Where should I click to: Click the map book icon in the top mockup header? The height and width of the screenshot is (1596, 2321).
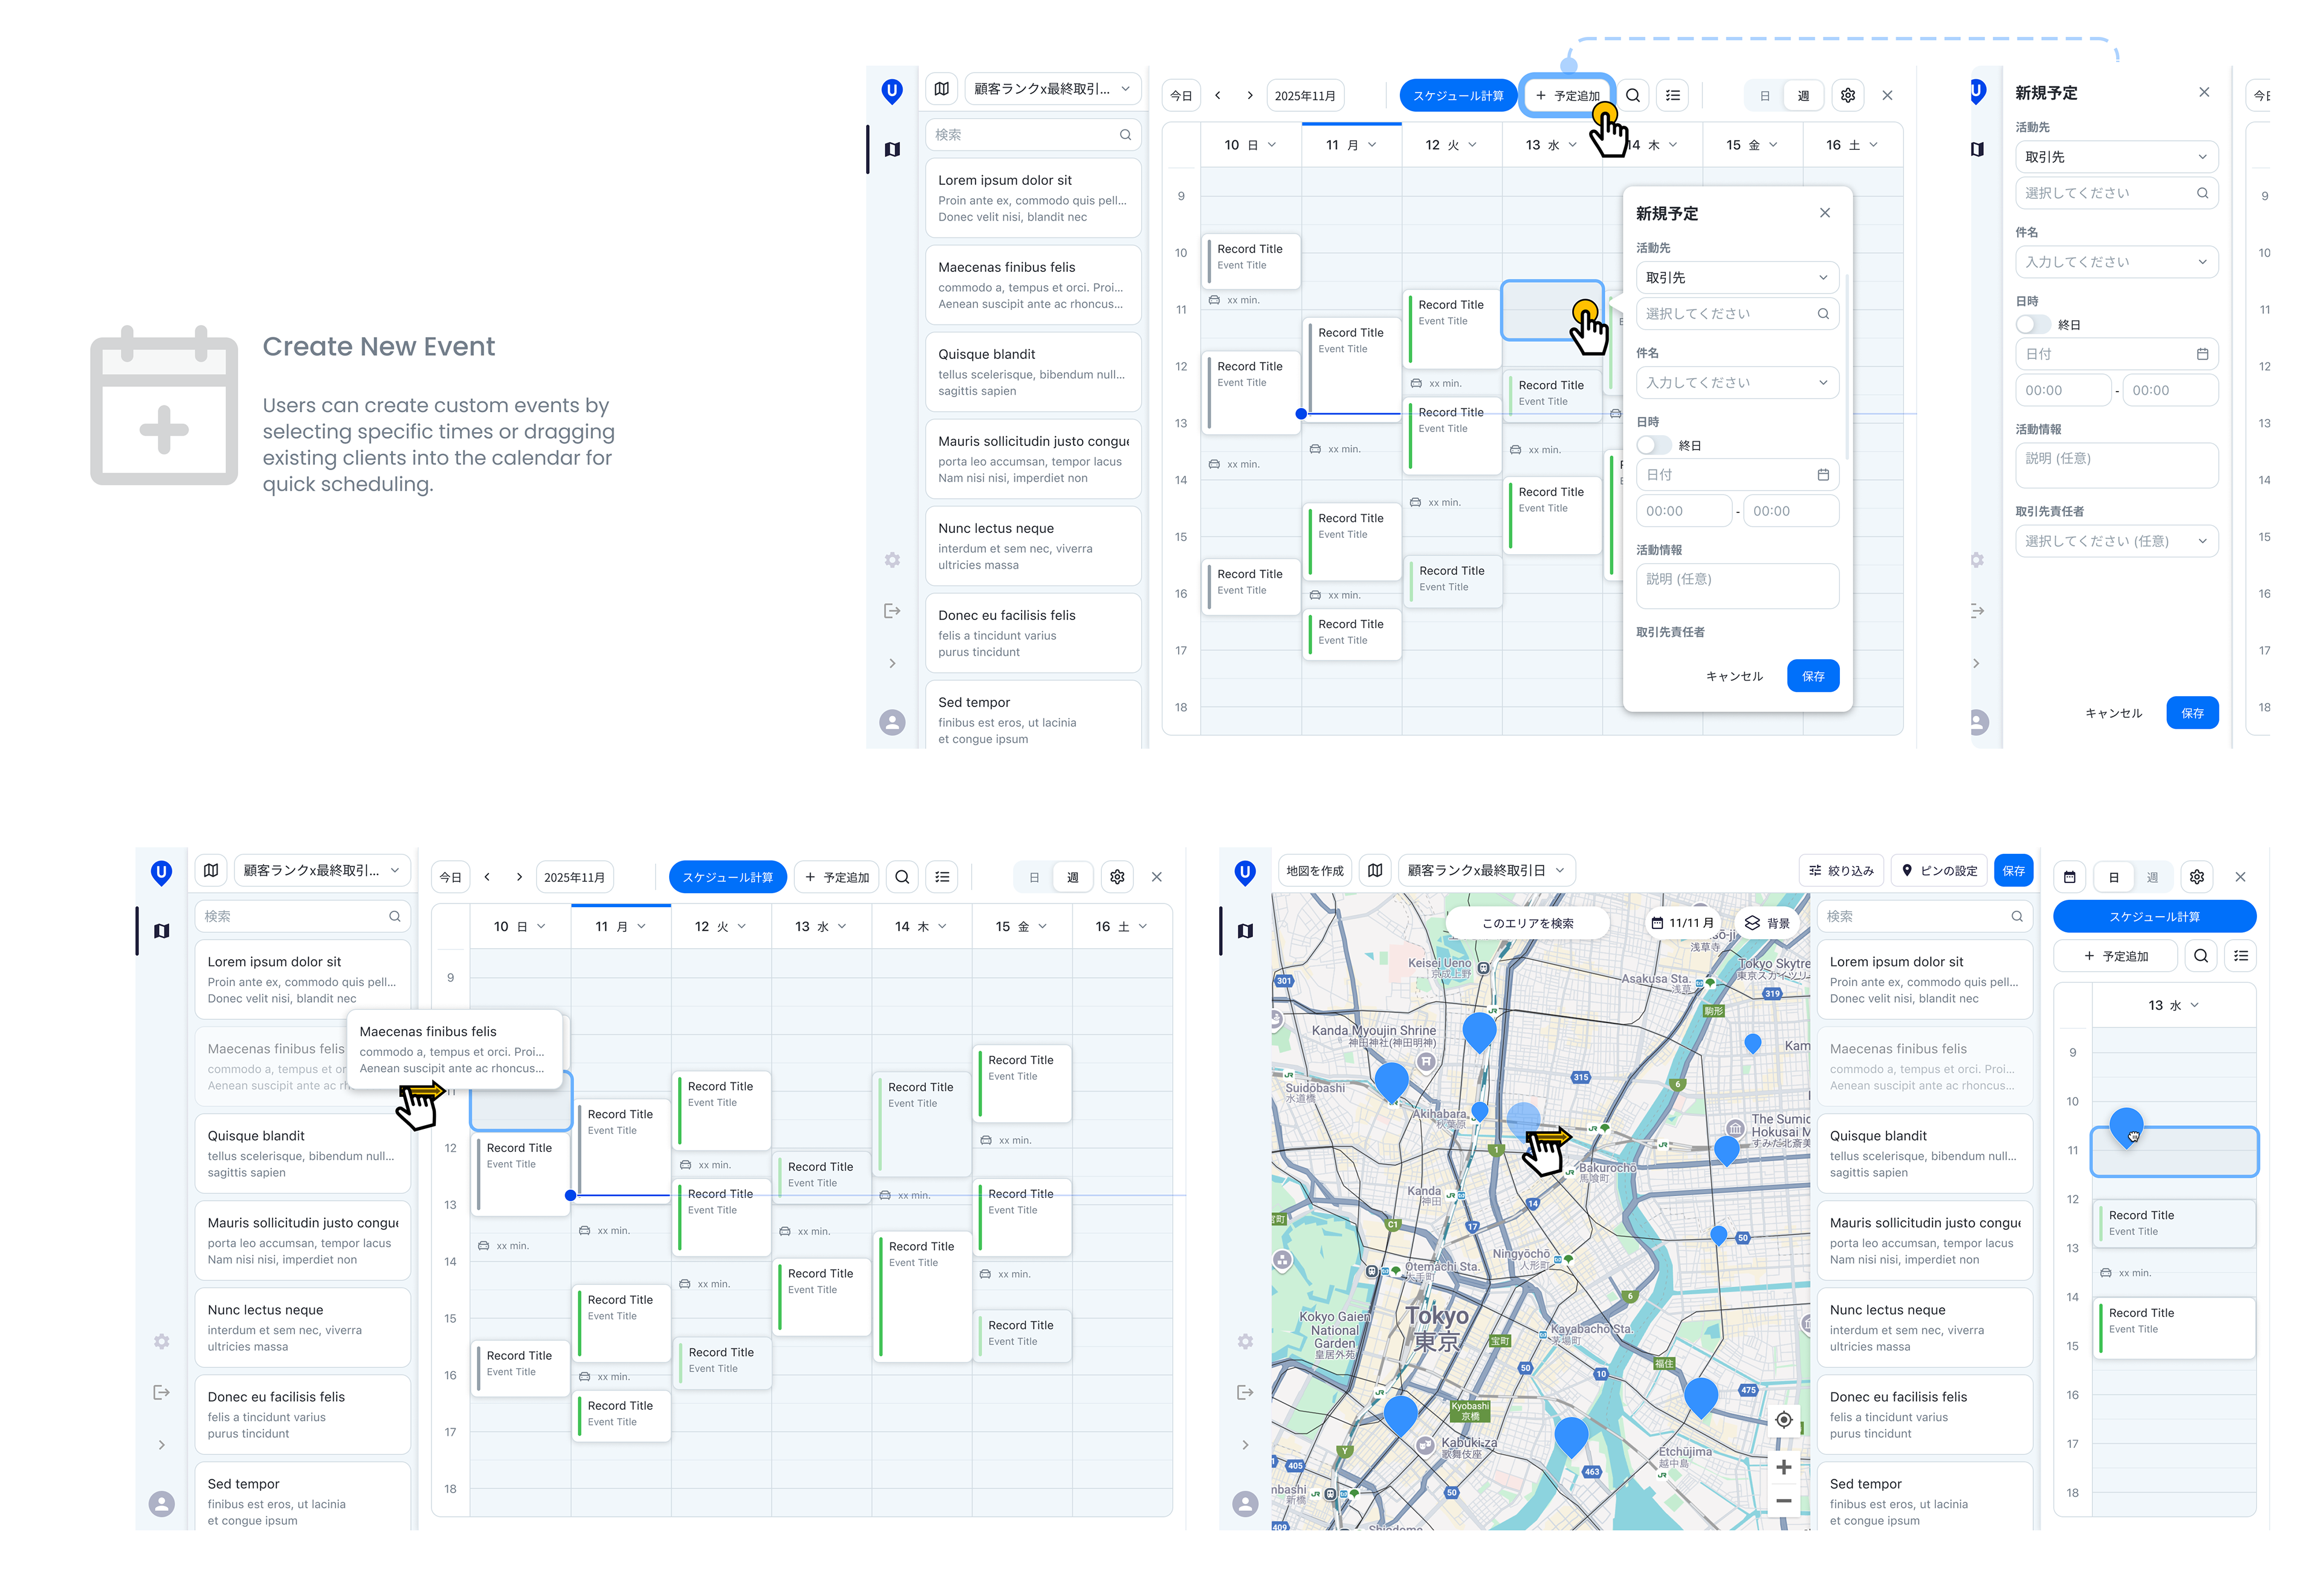(x=942, y=89)
